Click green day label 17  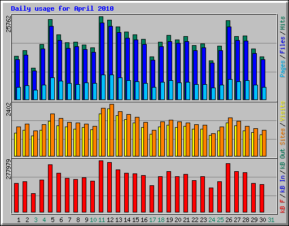152,220
